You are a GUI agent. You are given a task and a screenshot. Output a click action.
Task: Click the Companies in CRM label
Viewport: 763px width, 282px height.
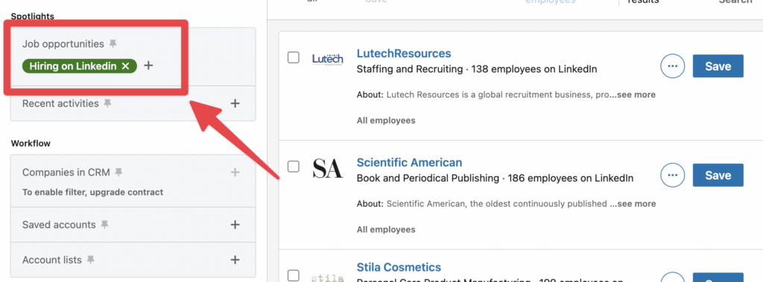tap(66, 172)
